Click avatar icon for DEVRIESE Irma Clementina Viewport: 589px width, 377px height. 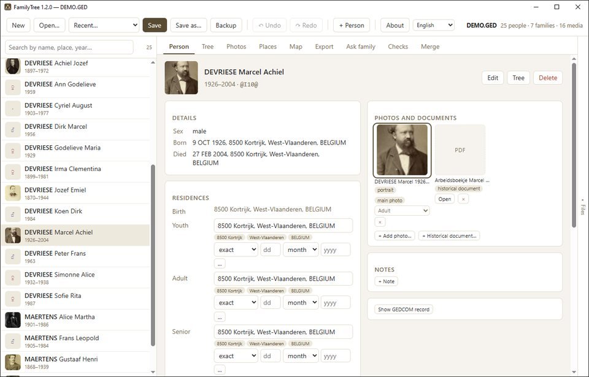pyautogui.click(x=13, y=172)
